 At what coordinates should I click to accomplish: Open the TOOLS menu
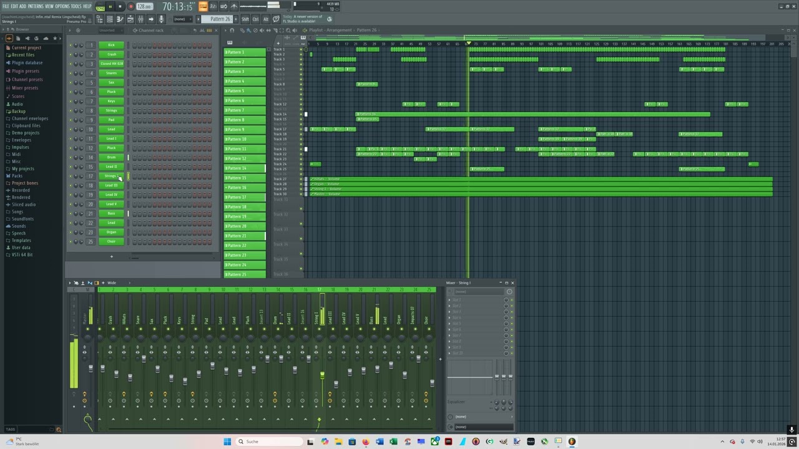(76, 6)
